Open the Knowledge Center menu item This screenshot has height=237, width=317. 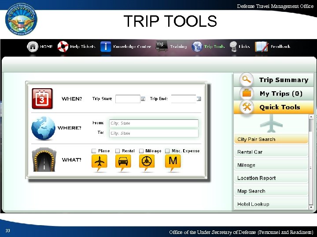point(132,47)
